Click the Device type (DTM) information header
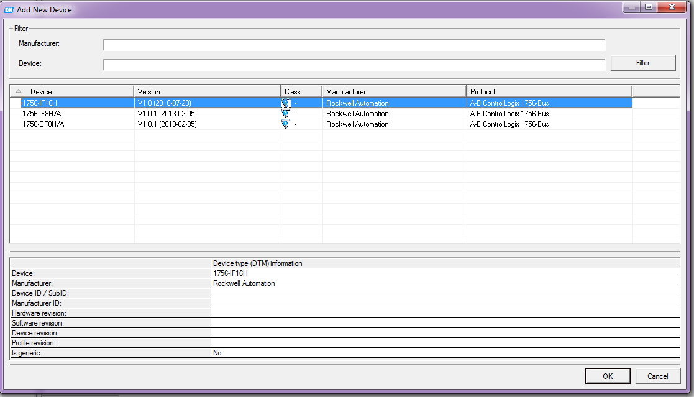Viewport: 694px width, 397px height. point(257,263)
